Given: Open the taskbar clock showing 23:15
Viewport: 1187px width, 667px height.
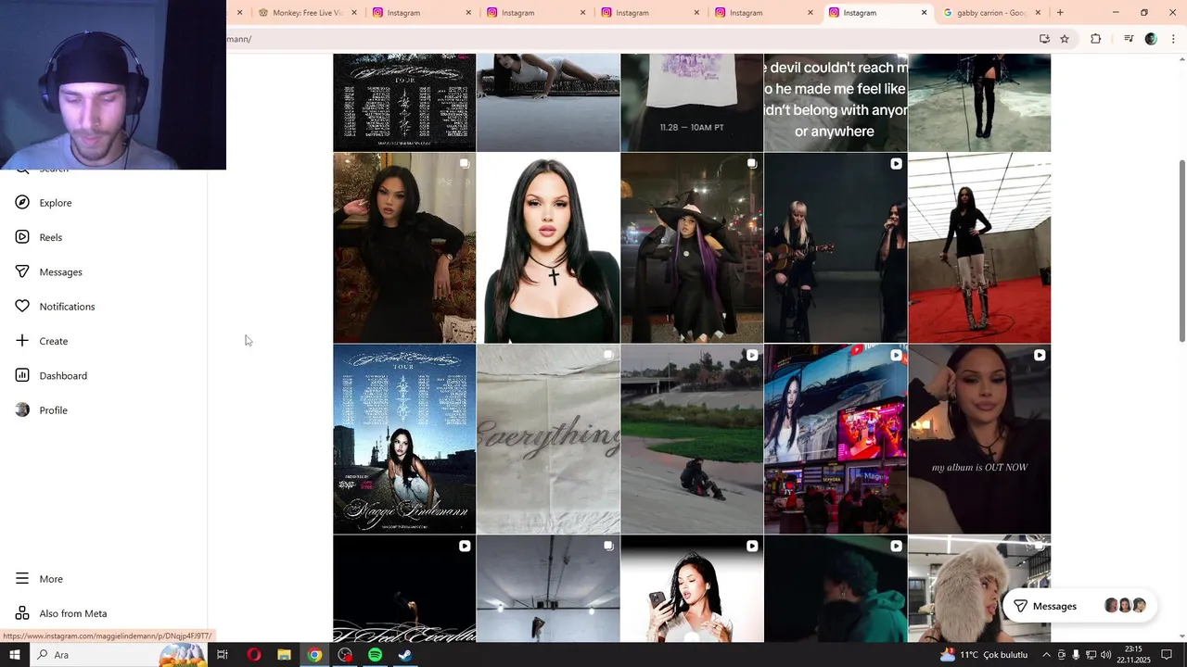Looking at the screenshot, I should click(x=1134, y=655).
